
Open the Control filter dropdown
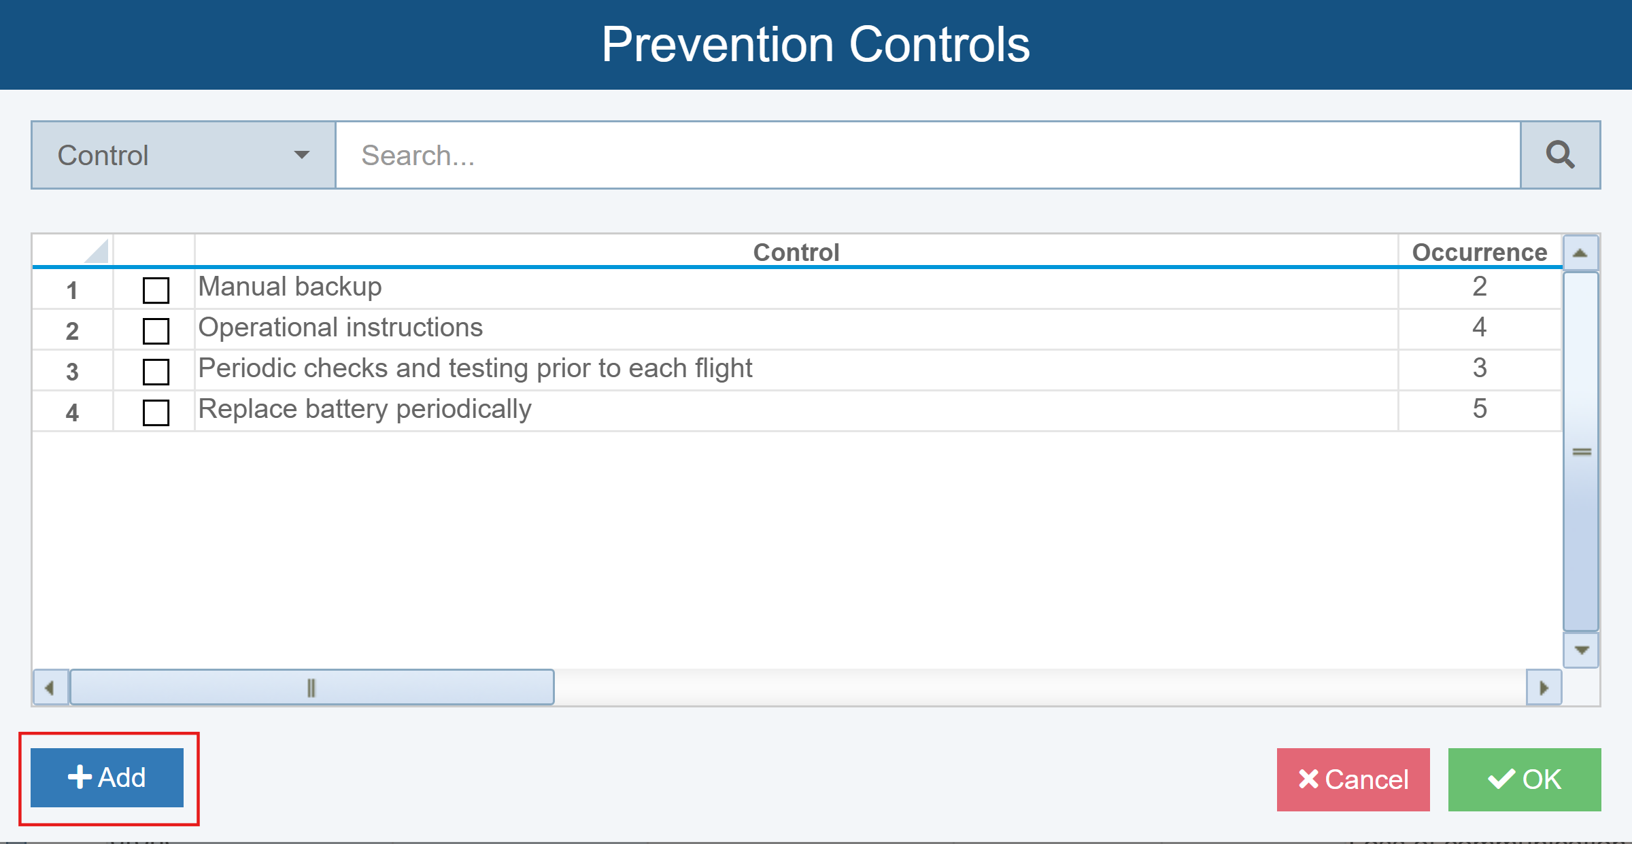point(184,155)
